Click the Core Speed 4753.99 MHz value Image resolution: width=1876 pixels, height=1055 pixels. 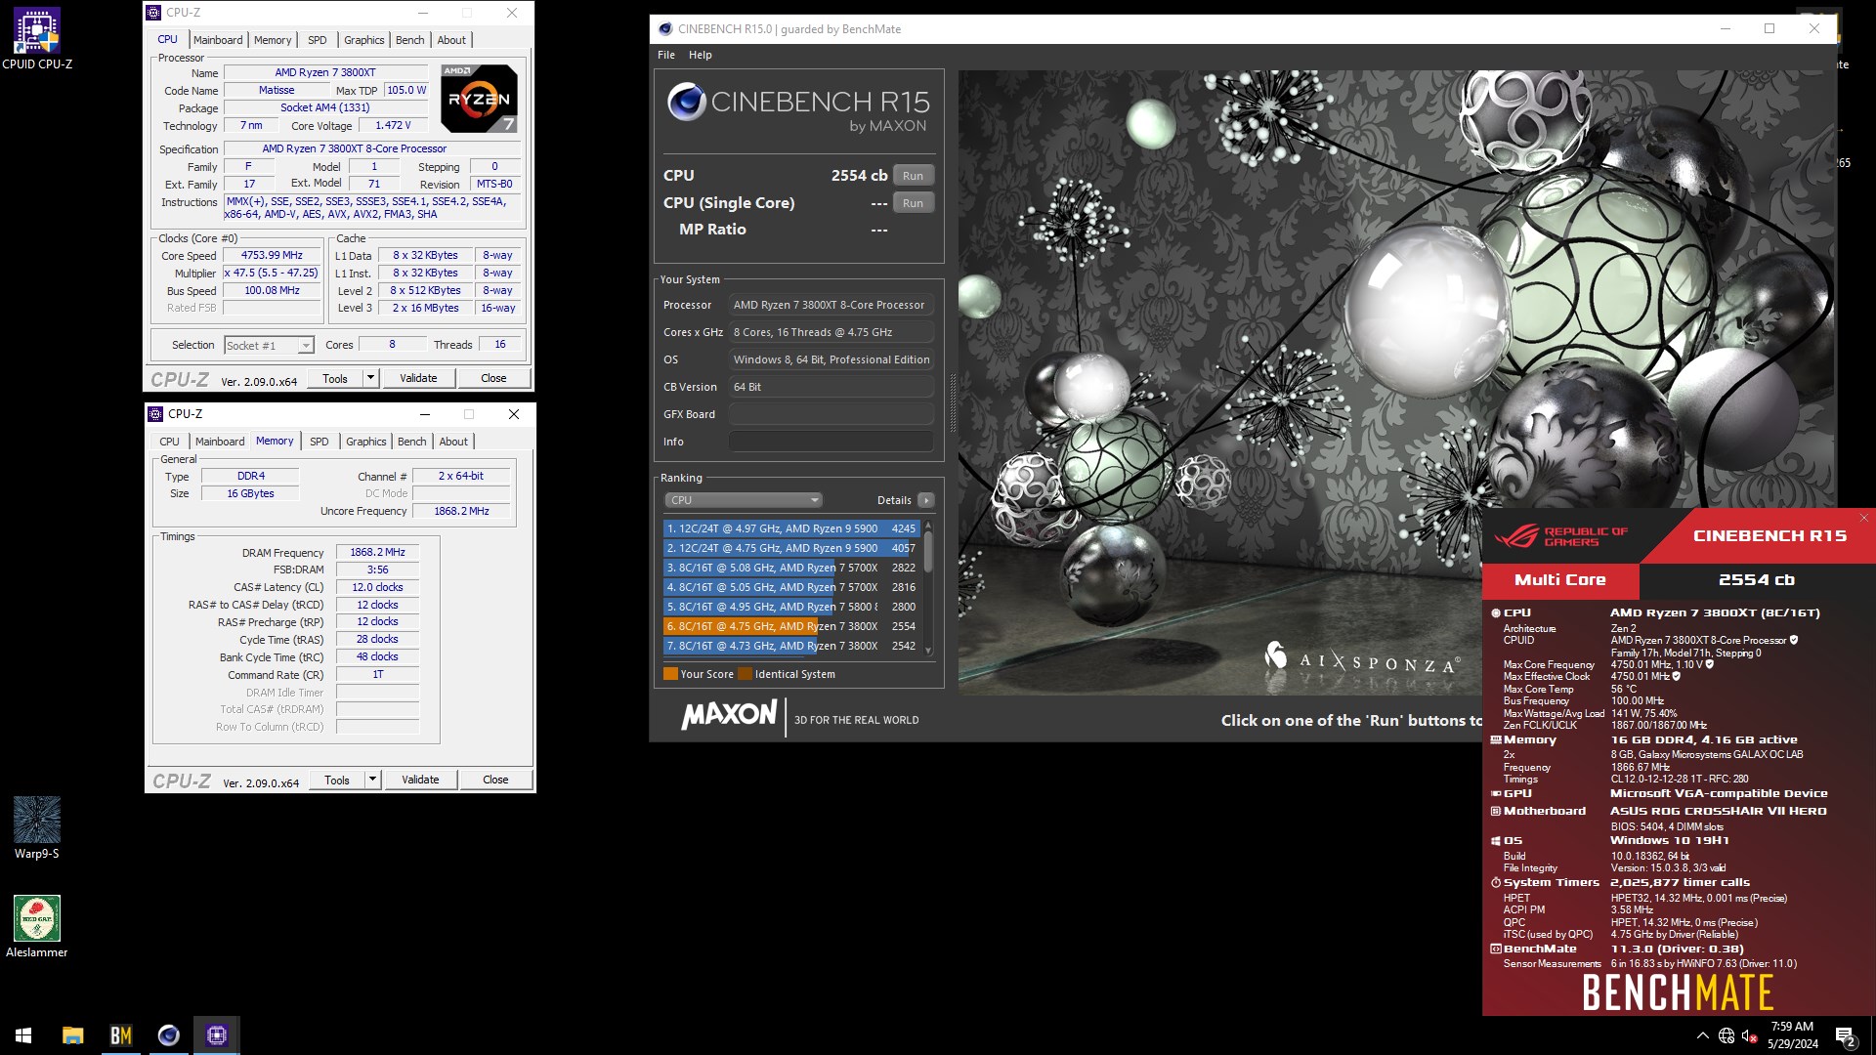click(273, 256)
